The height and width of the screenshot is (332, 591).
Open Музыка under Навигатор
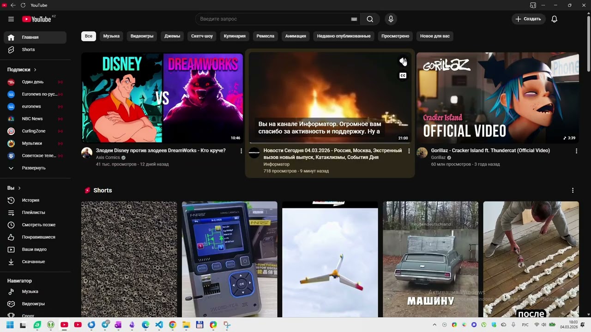(x=35, y=291)
